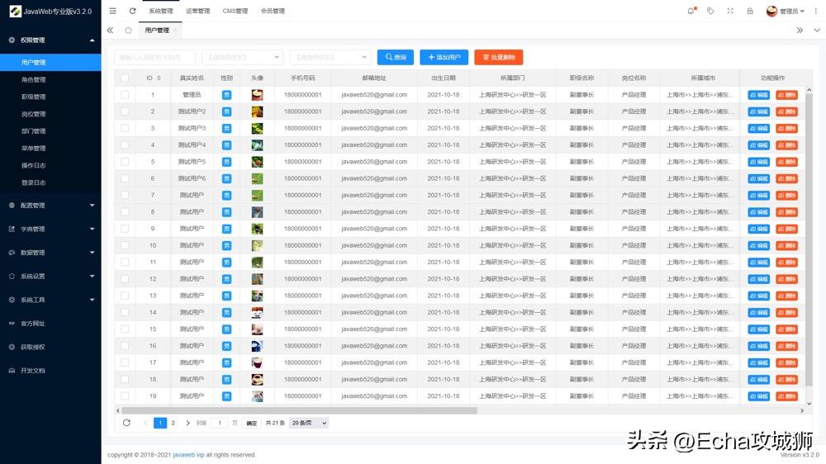Open the 20条/页 page-size dropdown
Image resolution: width=826 pixels, height=464 pixels.
[x=309, y=423]
